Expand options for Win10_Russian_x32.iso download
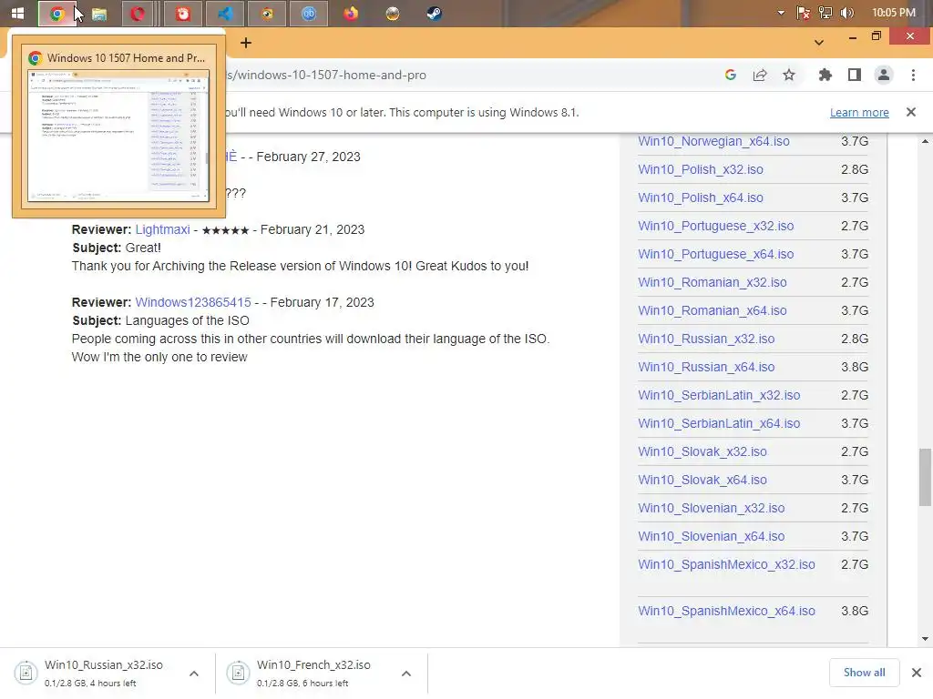Viewport: 933px width, 699px height. point(194,674)
